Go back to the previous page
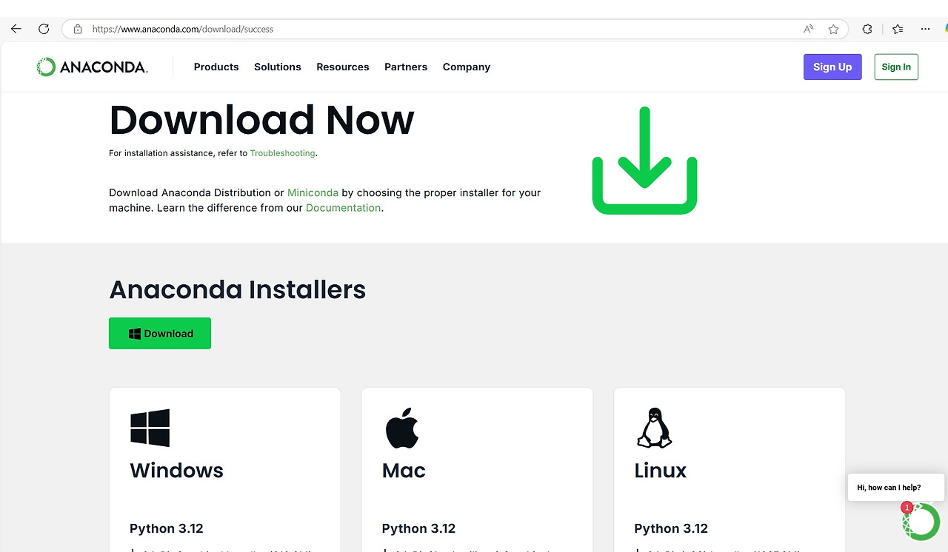 (x=16, y=29)
